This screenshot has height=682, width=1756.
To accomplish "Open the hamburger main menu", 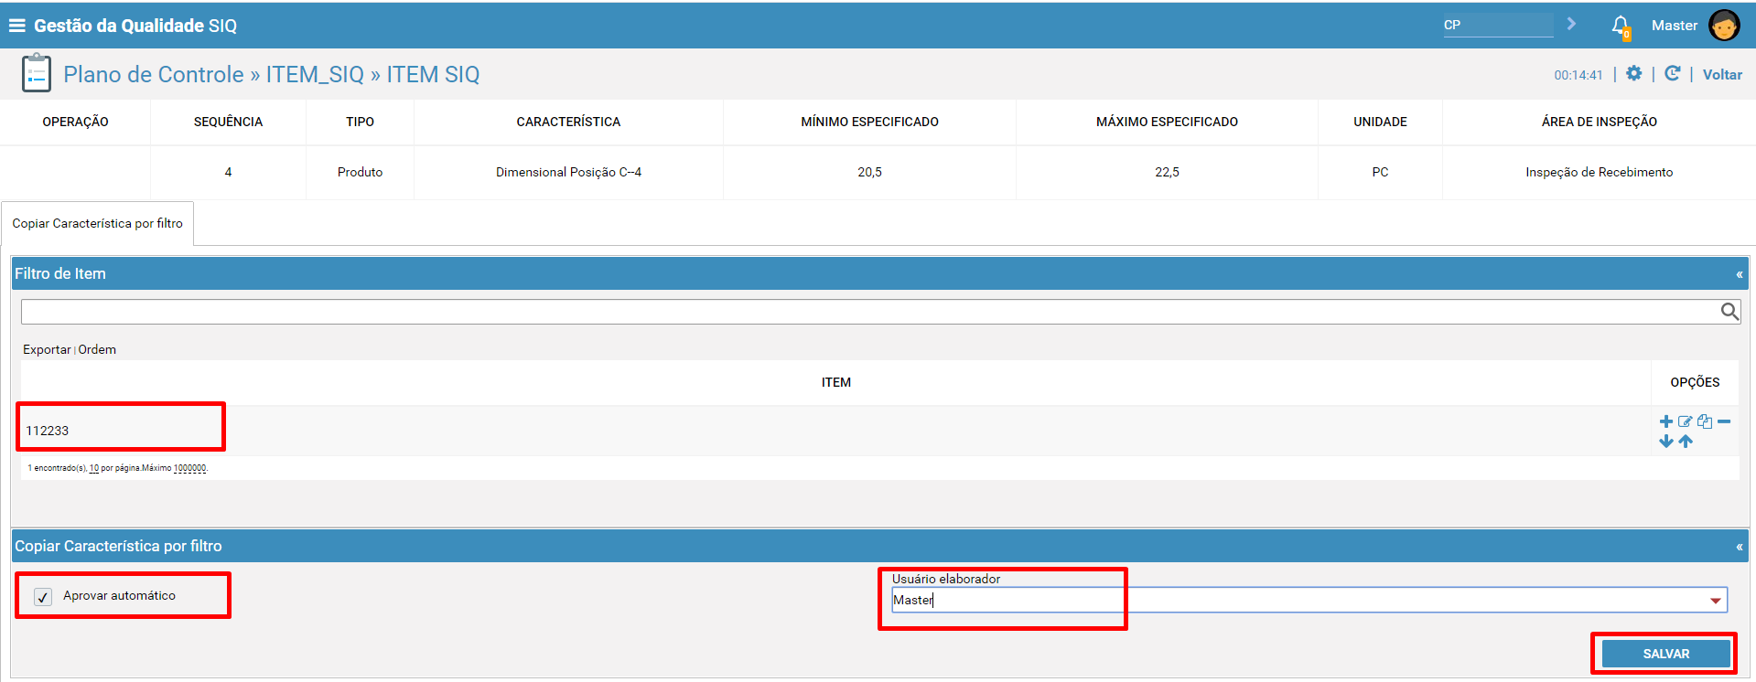I will pyautogui.click(x=16, y=26).
